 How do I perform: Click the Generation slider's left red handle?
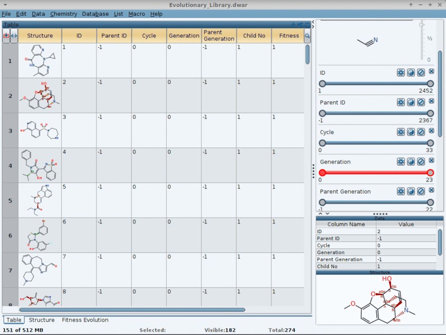(x=322, y=173)
